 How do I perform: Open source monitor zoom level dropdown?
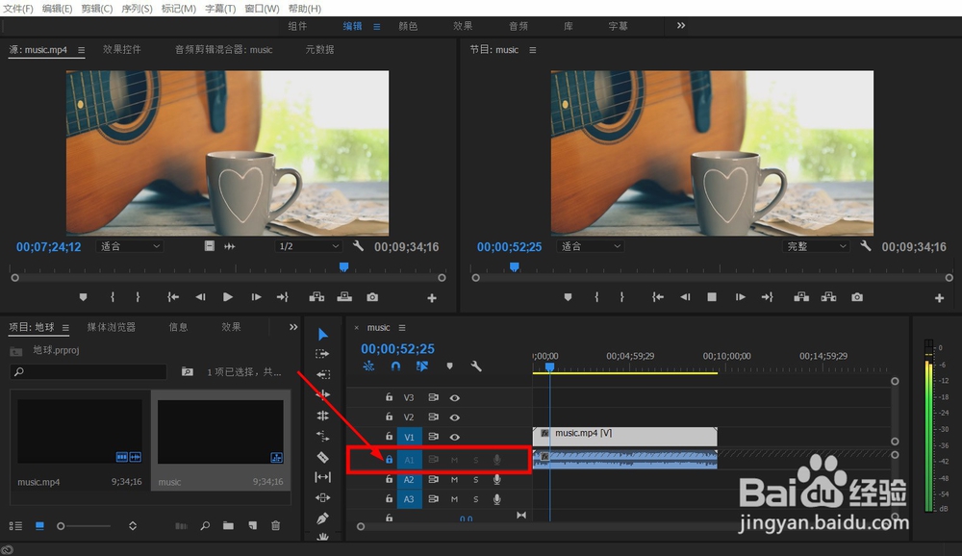pos(130,246)
